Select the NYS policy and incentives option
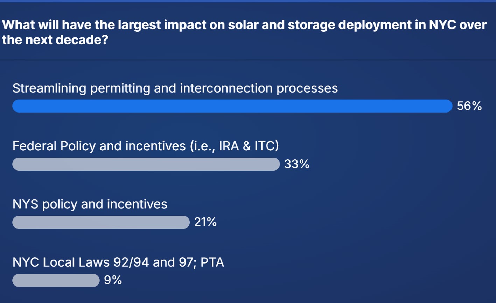496x303 pixels. [90, 204]
